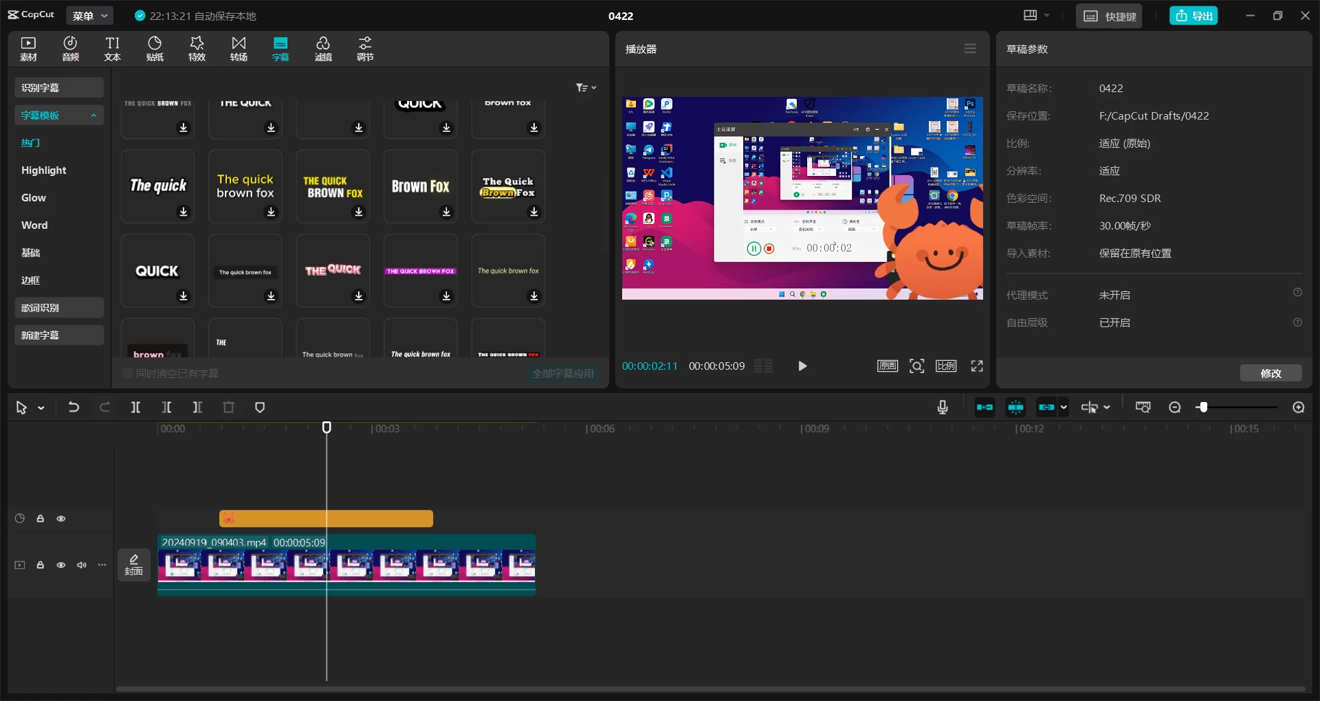The width and height of the screenshot is (1320, 701).
Task: Click the delete-left trim icon
Action: (166, 408)
